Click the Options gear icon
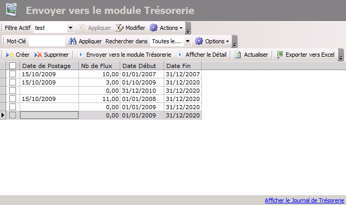This screenshot has width=346, height=205. 199,41
